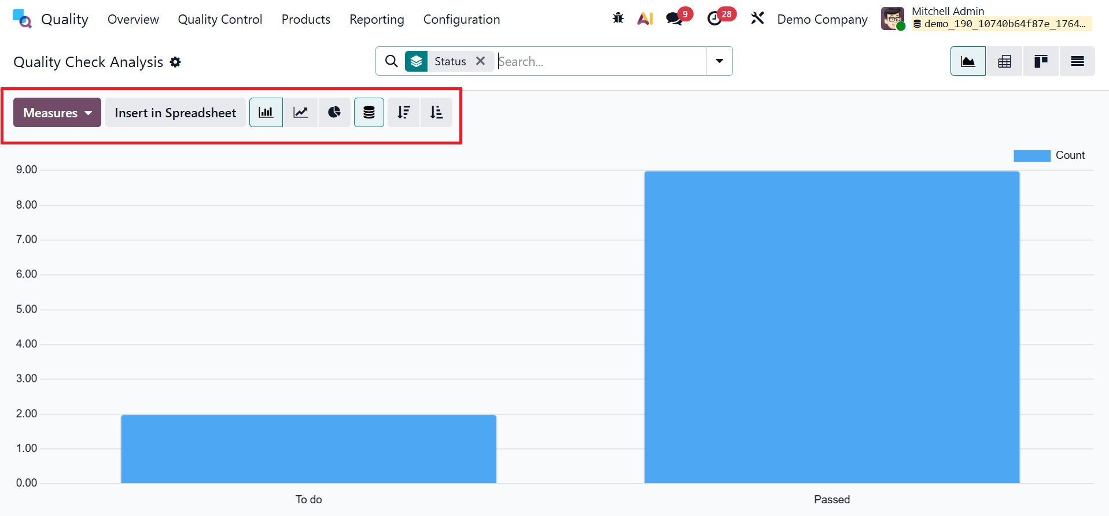Screen dimensions: 1109x516
Task: Remove the Status filter facet
Action: [x=480, y=61]
